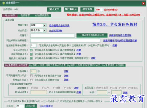Select the Vip加积分选项-网站子页面点击设置 tab
This screenshot has height=108, width=147.
[47, 65]
